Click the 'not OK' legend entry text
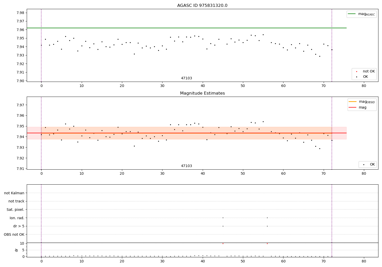The image size is (382, 267). point(369,71)
